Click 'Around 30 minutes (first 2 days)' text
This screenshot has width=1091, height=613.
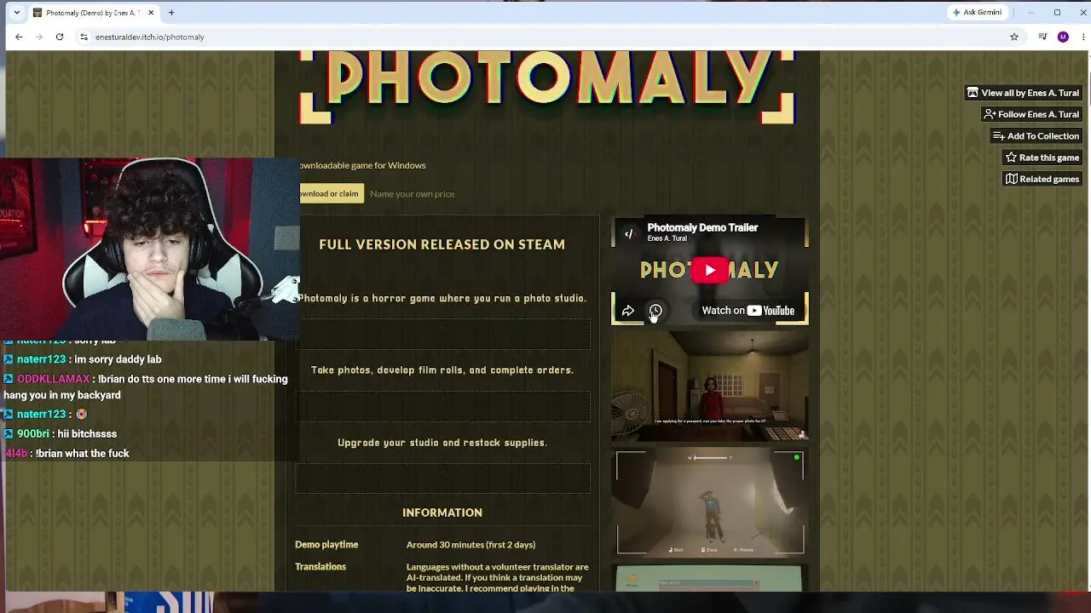pyautogui.click(x=470, y=545)
